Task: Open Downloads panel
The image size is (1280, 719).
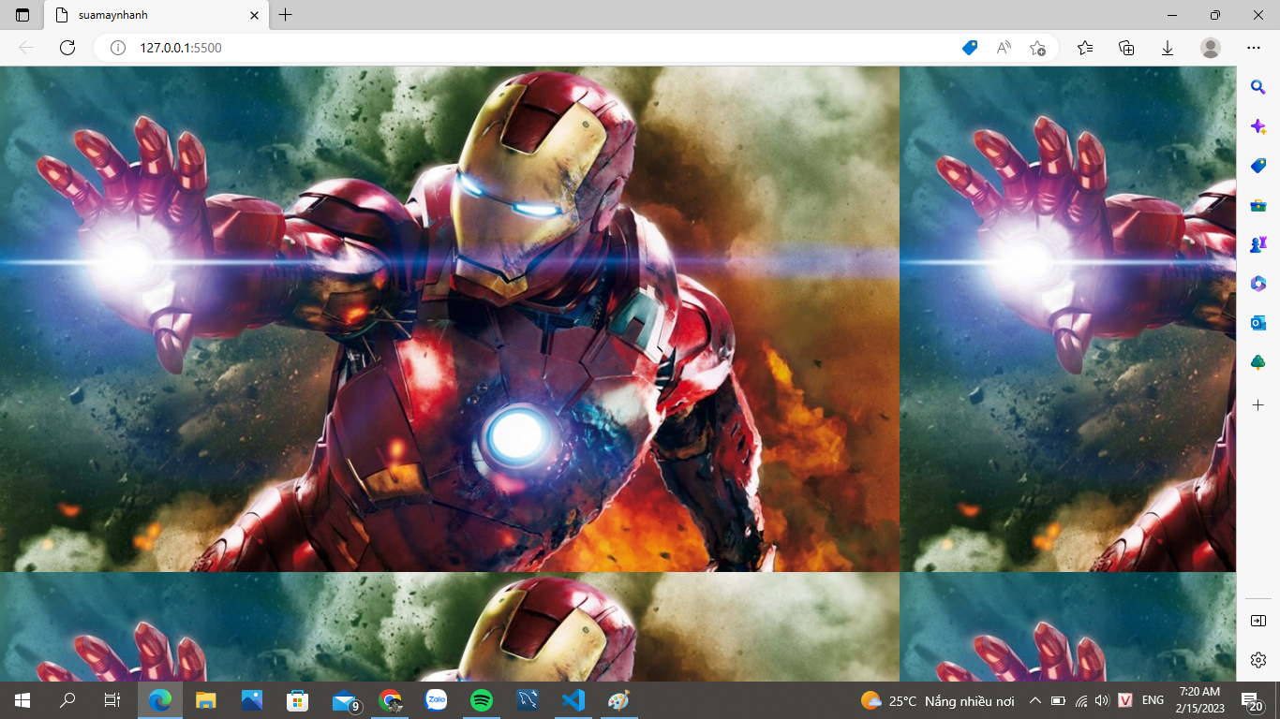Action: pyautogui.click(x=1168, y=48)
